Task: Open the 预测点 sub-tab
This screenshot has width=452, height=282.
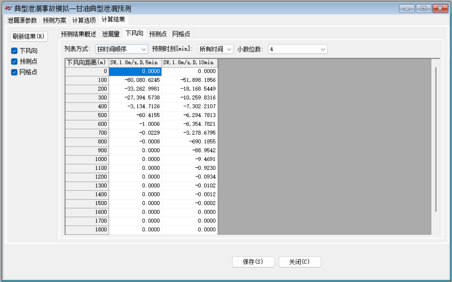Action: (158, 34)
